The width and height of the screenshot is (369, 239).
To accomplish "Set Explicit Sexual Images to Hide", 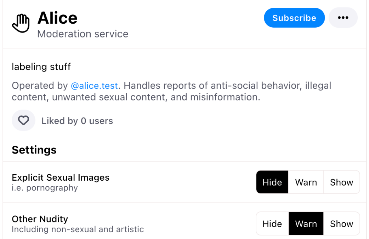I will 272,182.
